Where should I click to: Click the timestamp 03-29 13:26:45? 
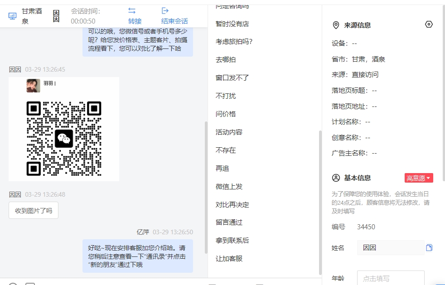click(45, 69)
